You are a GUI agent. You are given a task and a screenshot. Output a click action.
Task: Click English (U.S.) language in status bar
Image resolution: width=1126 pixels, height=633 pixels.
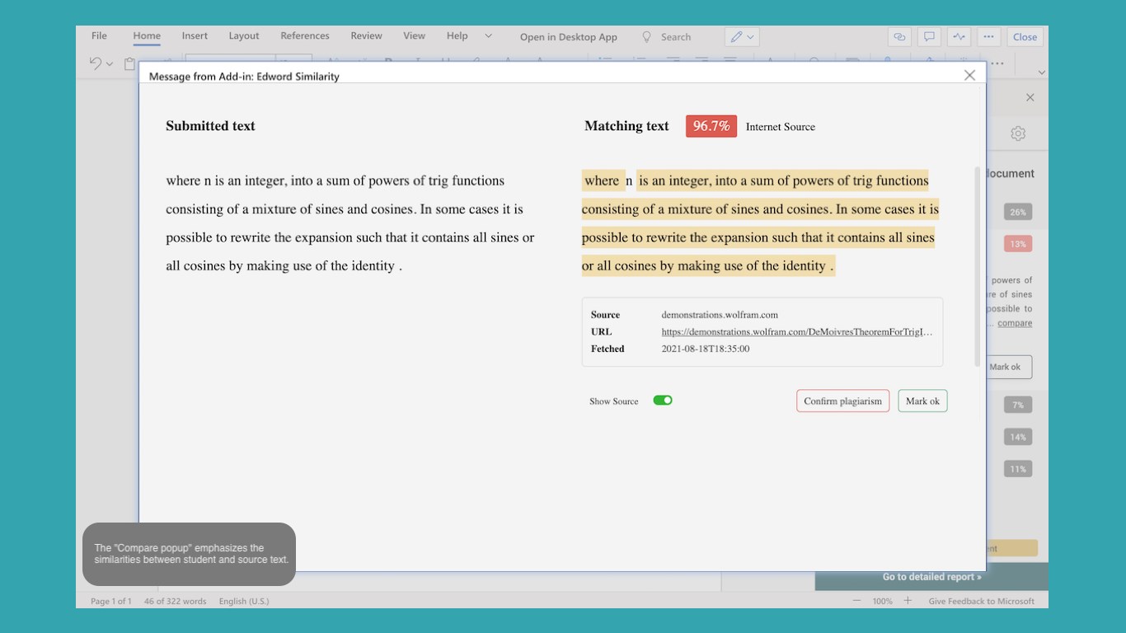(x=244, y=602)
